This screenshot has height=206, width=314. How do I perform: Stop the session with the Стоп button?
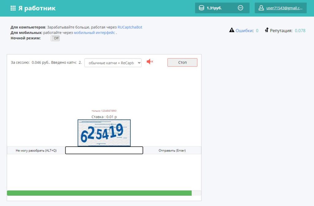pos(182,62)
